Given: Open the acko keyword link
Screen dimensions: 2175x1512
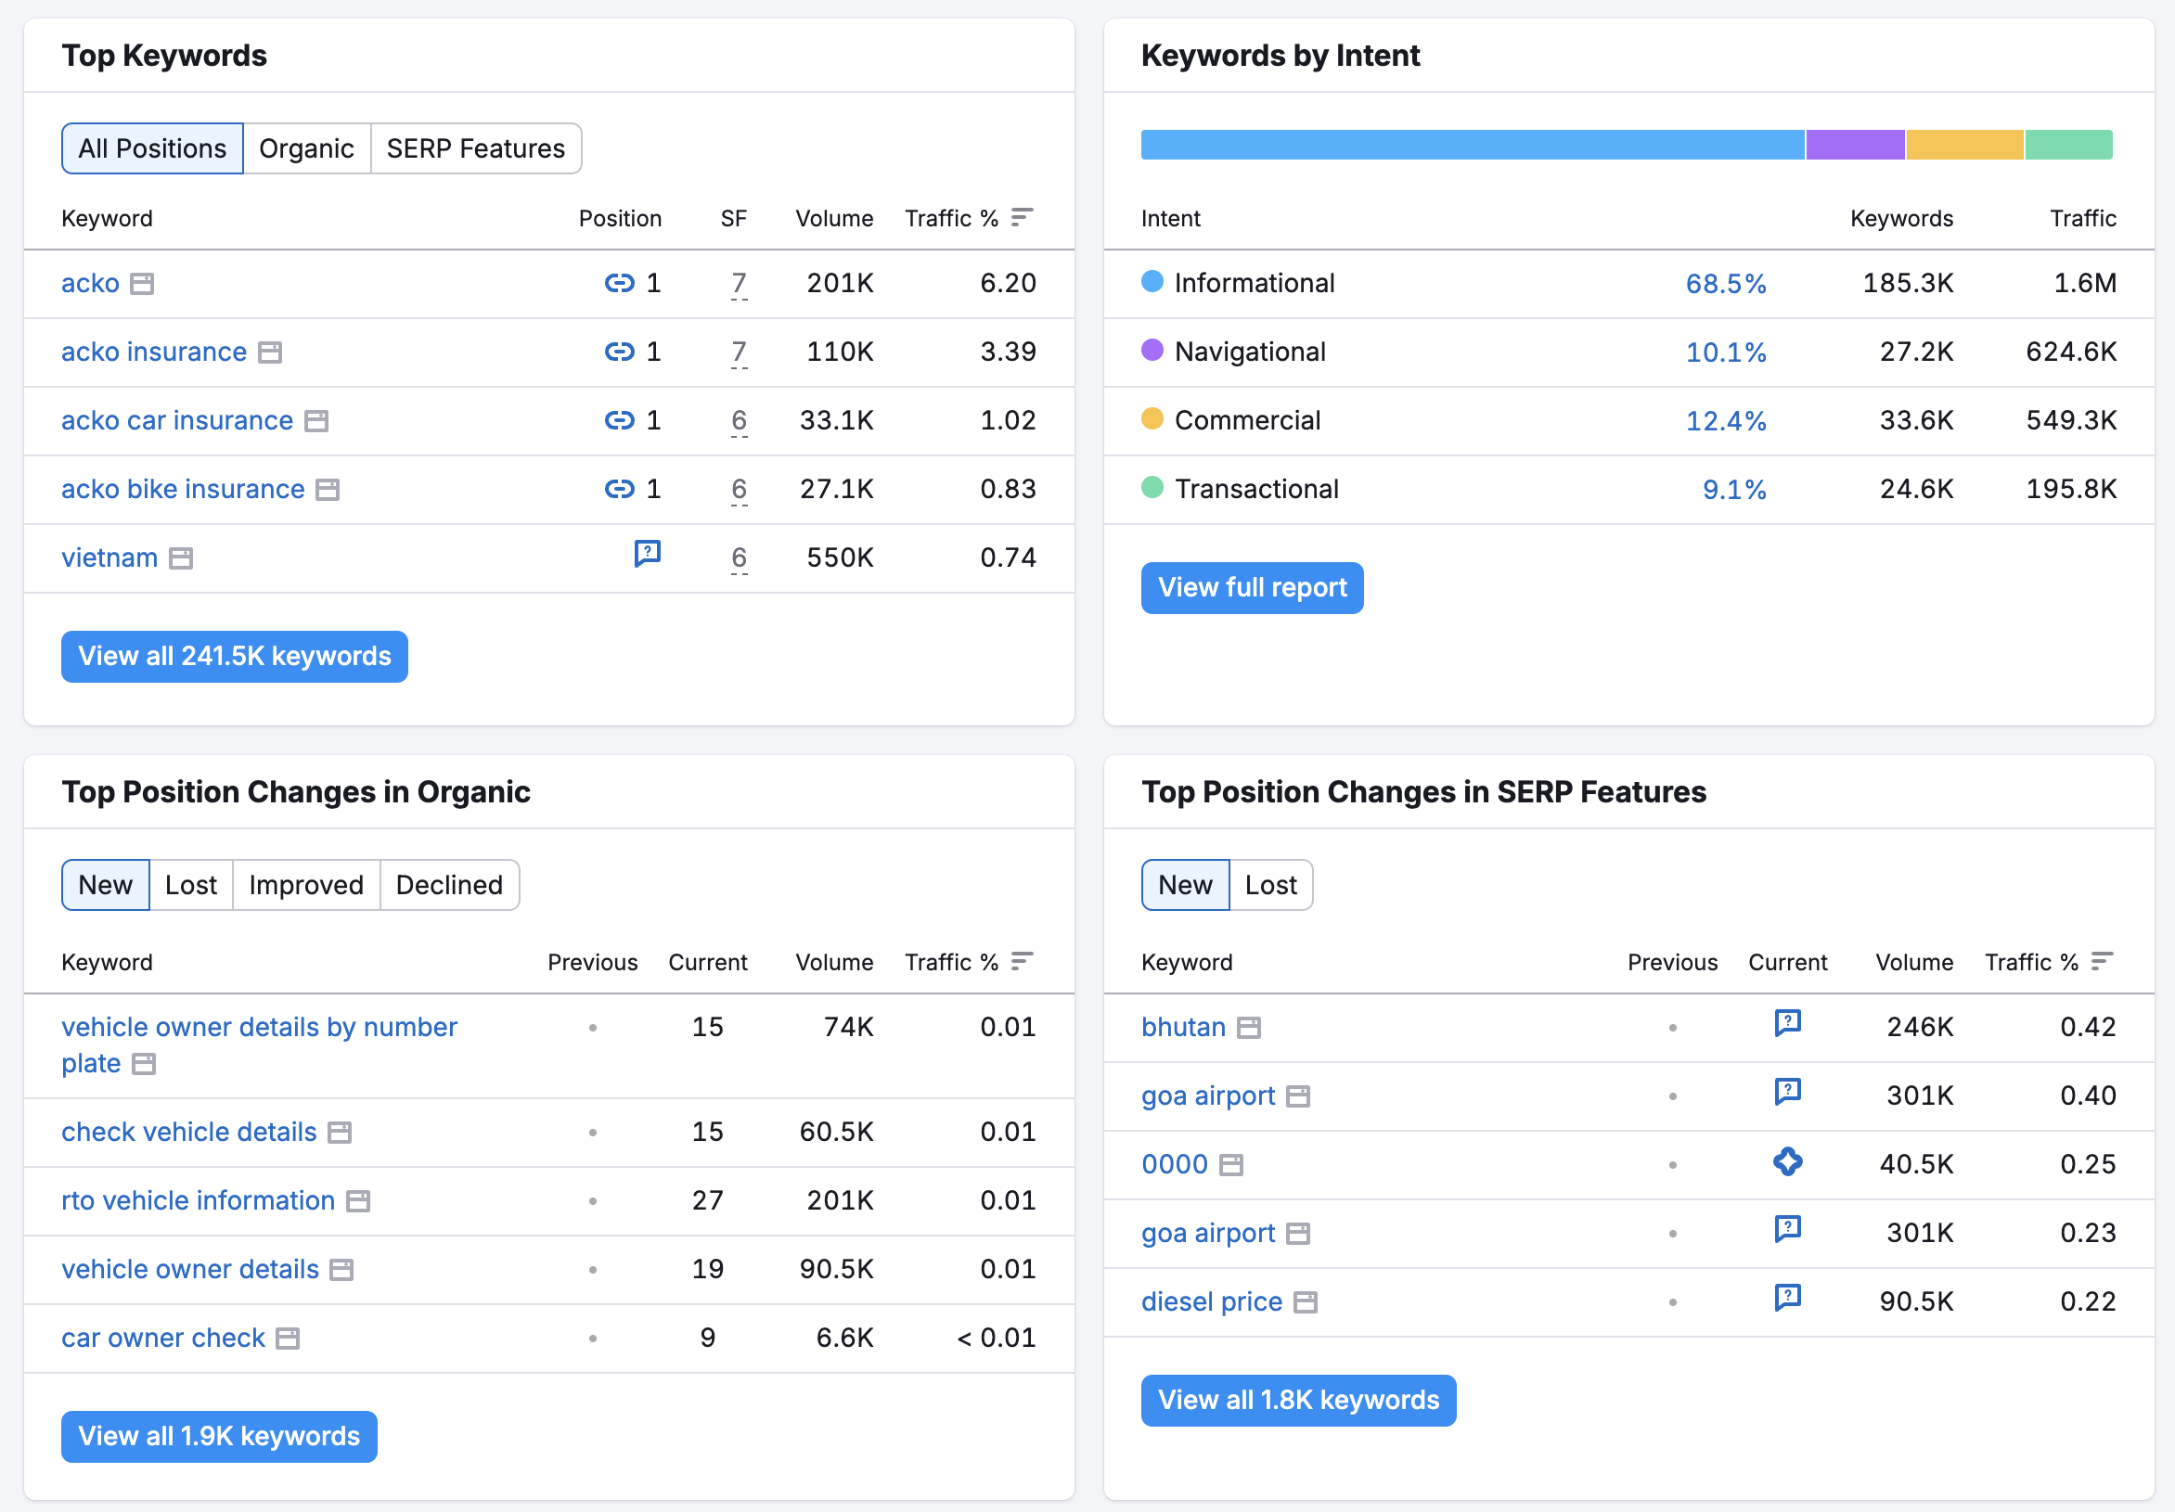Looking at the screenshot, I should tap(90, 283).
